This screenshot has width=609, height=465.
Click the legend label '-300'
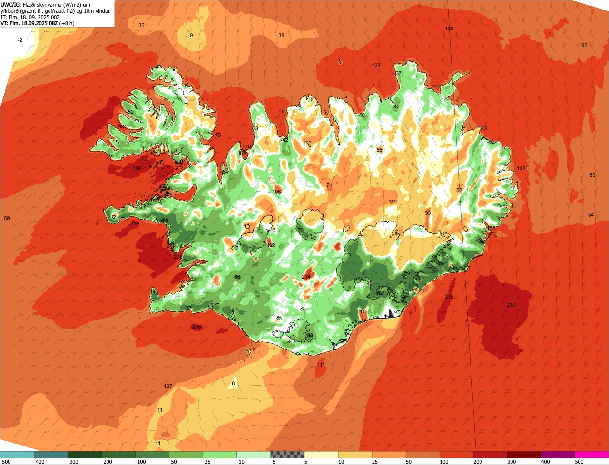(x=73, y=461)
